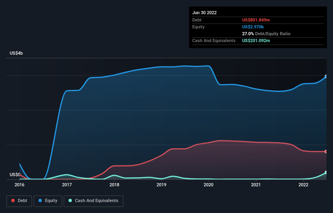Click the Debt label in the tooltip
333x213 pixels.
point(197,20)
